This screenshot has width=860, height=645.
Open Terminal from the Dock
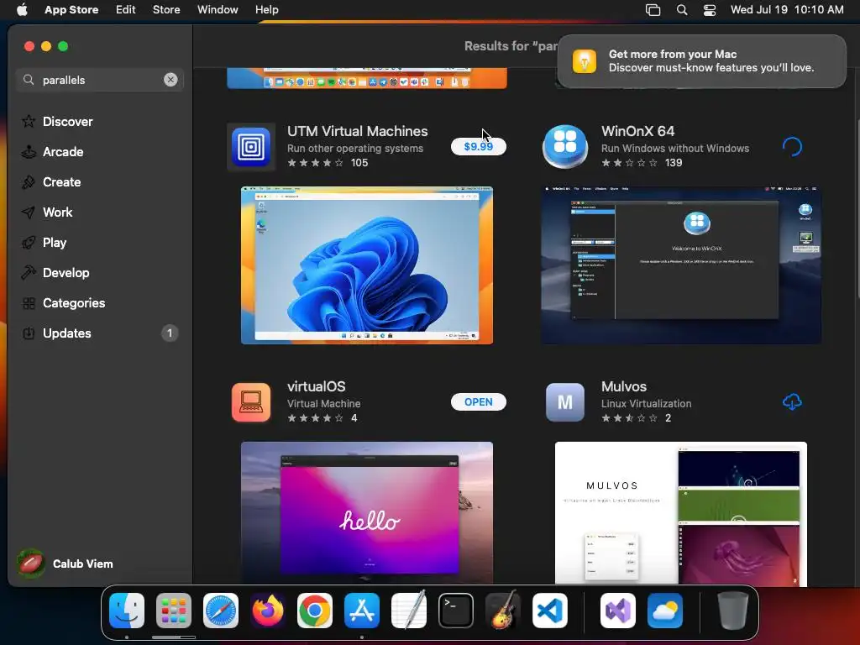point(456,610)
